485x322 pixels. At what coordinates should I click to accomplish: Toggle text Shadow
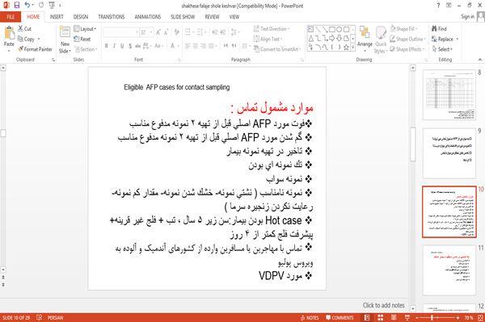[x=130, y=46]
